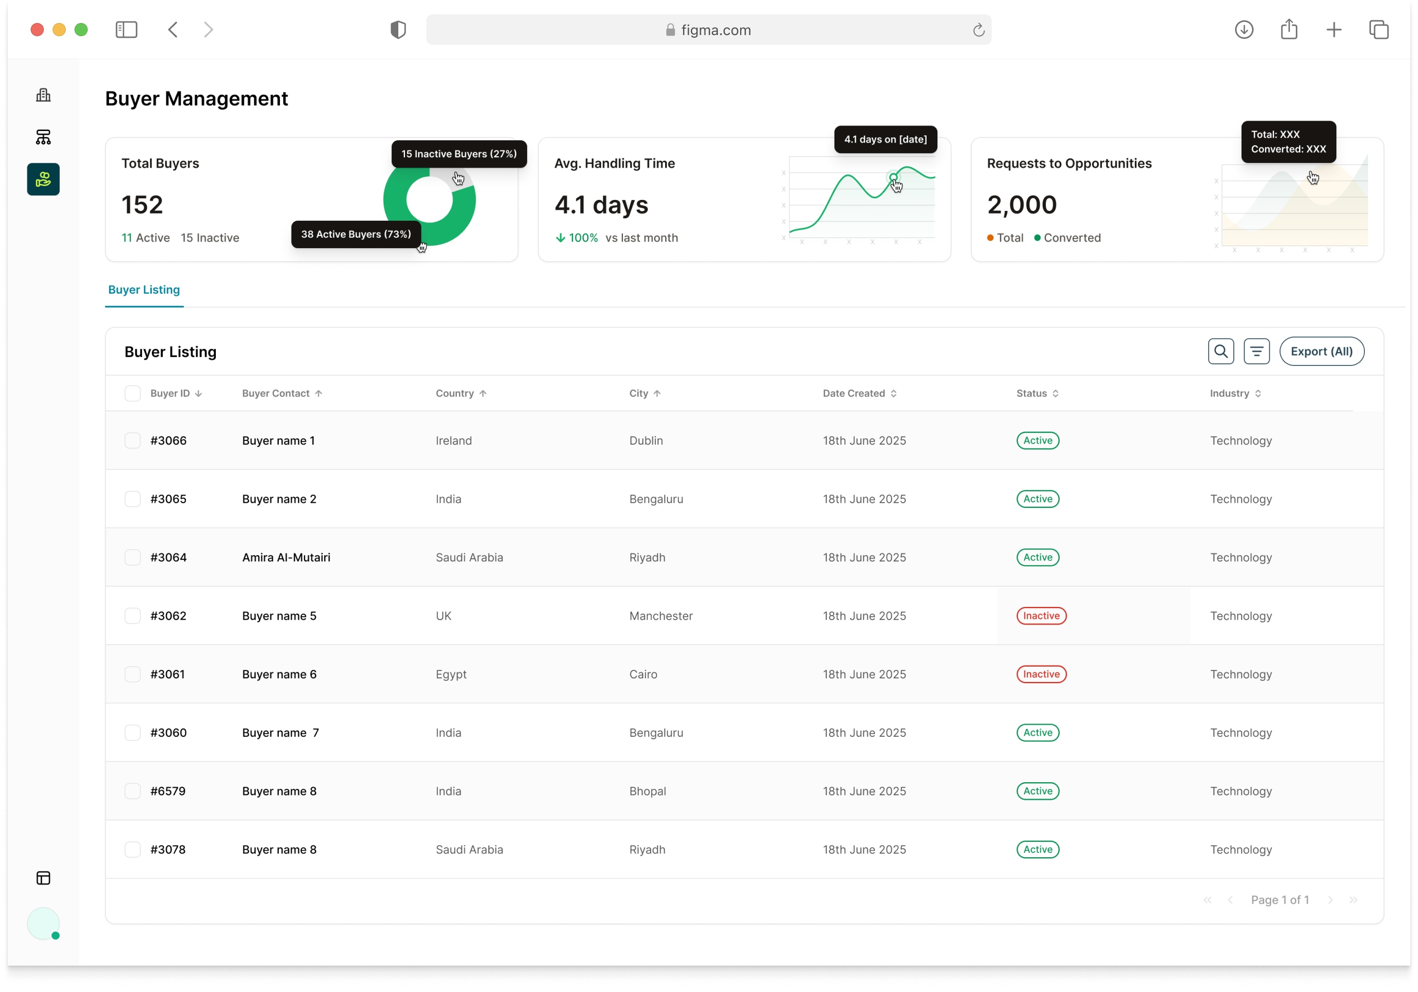Select the highlighted buyer management sidebar icon
The image size is (1418, 992).
(x=43, y=179)
